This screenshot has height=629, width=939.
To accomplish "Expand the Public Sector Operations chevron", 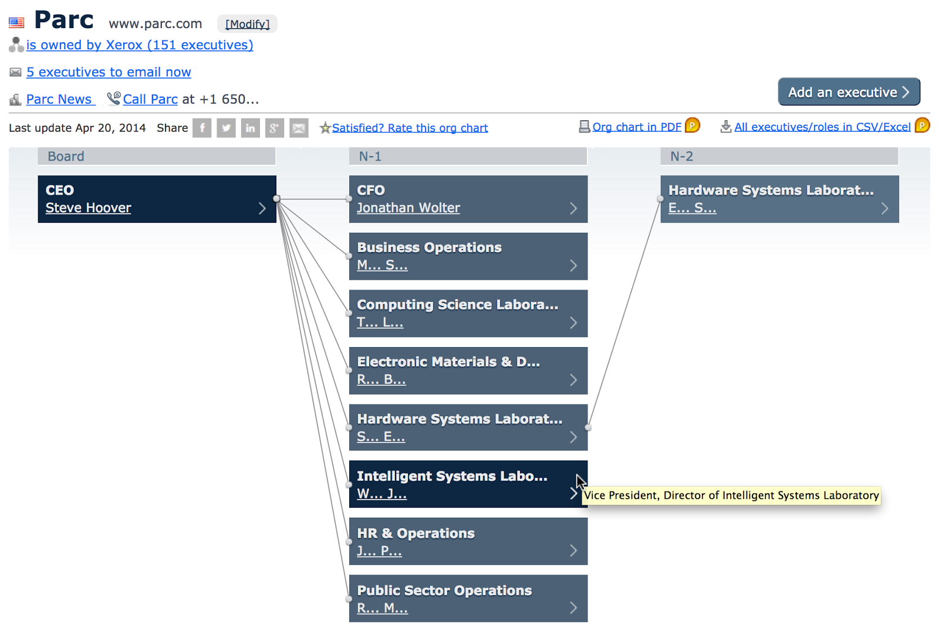I will (x=573, y=608).
